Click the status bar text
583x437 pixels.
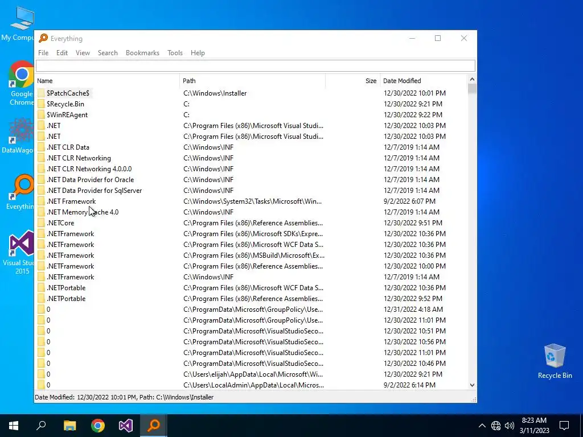(x=124, y=397)
